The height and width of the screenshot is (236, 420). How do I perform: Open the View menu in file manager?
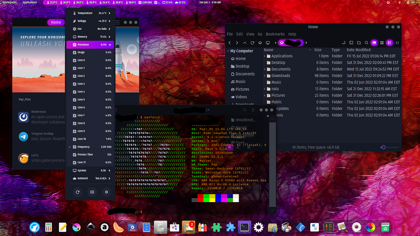(250, 34)
